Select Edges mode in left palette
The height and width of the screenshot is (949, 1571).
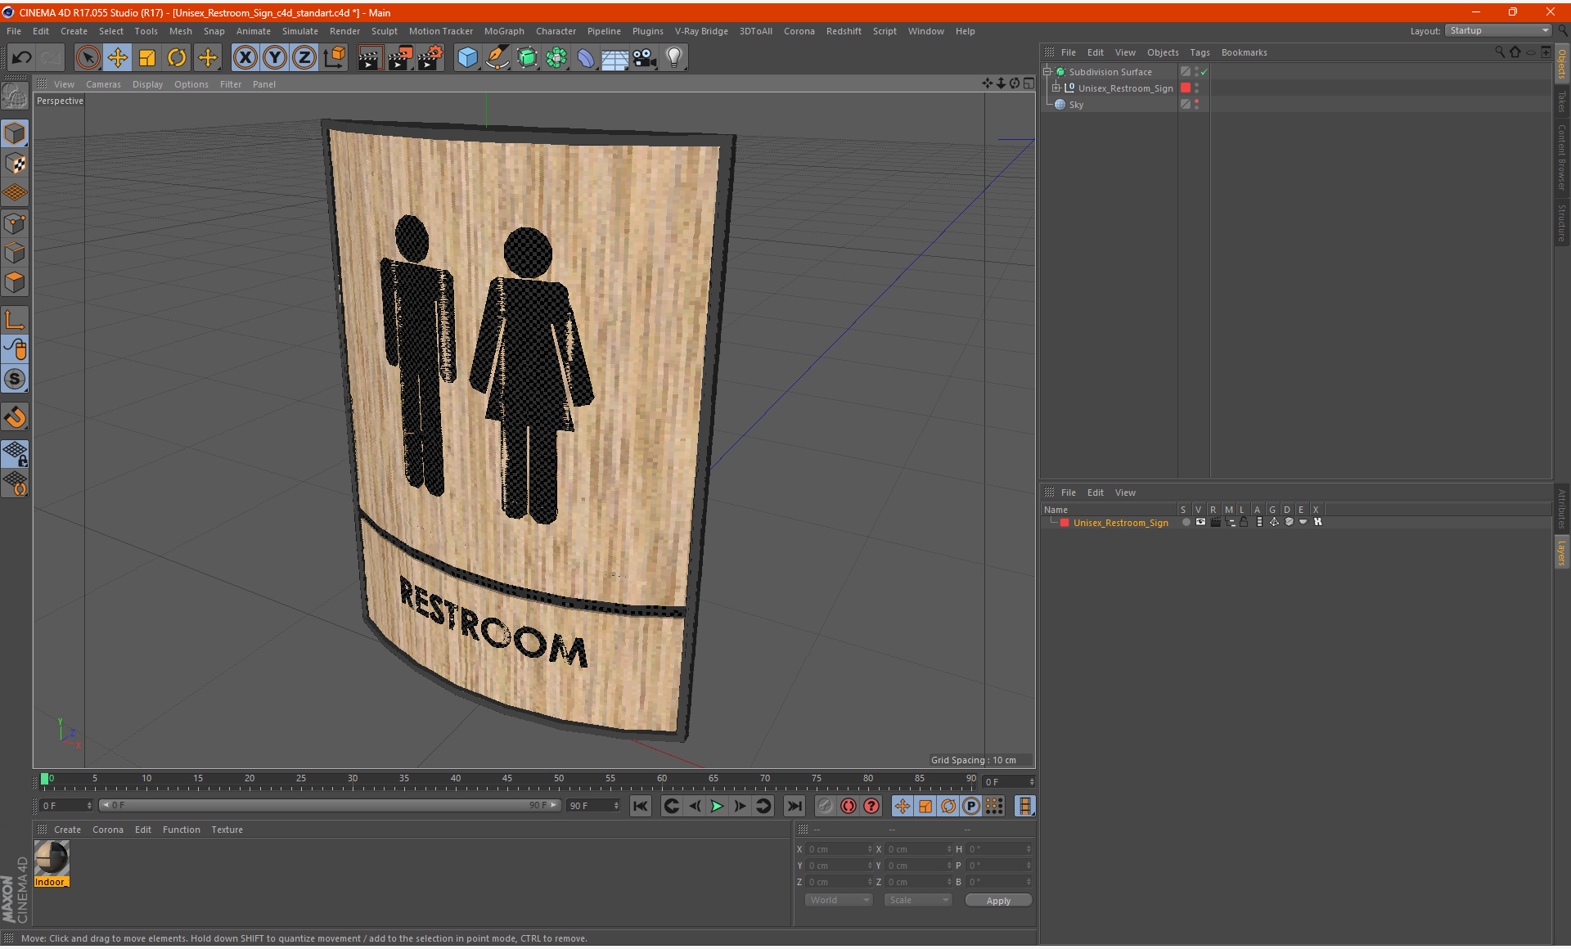pos(15,253)
